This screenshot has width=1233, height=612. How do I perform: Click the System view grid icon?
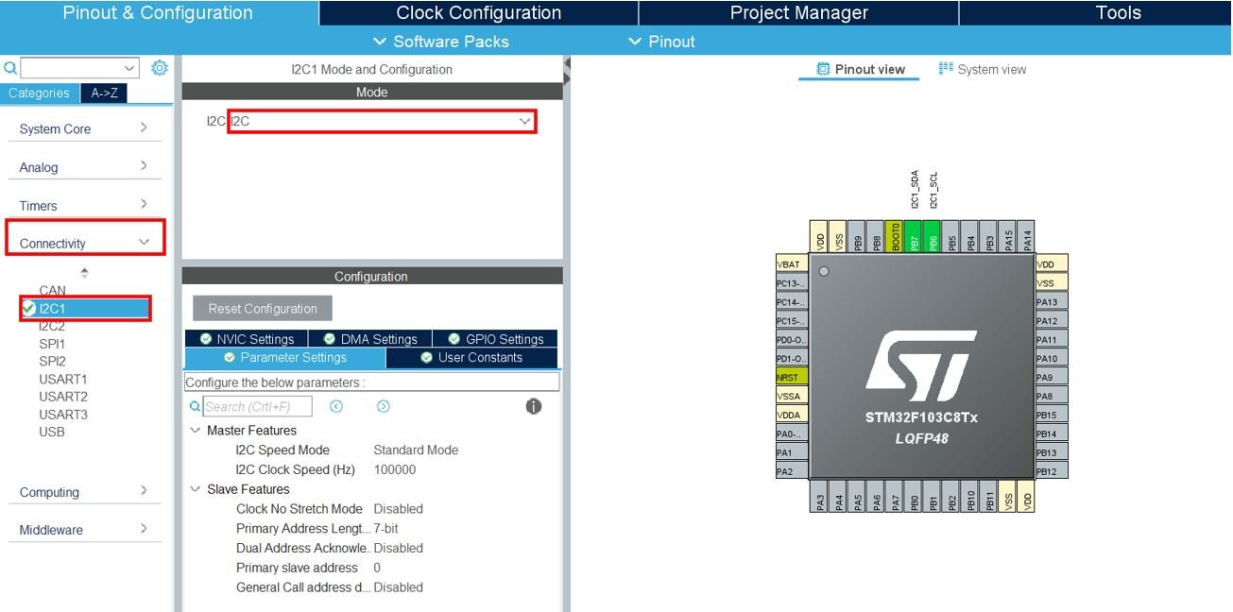[x=946, y=69]
